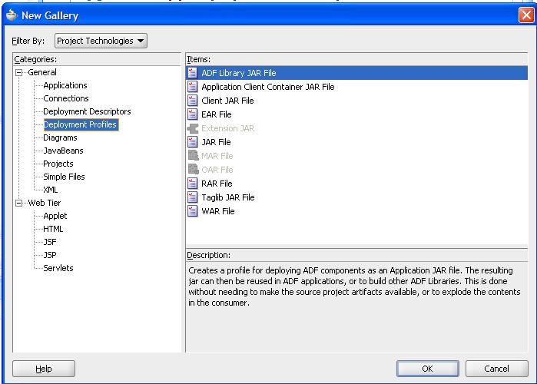The height and width of the screenshot is (384, 537).
Task: Select Deployment Profiles category
Action: tap(81, 124)
